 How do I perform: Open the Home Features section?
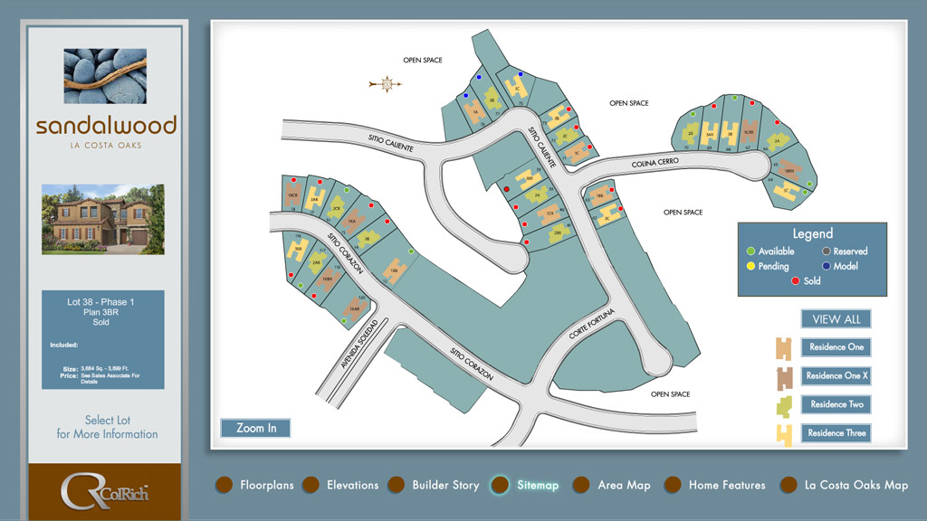[715, 485]
